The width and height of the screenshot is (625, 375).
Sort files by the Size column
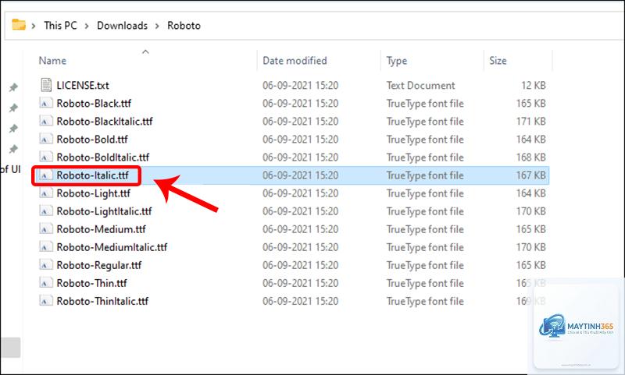[498, 61]
